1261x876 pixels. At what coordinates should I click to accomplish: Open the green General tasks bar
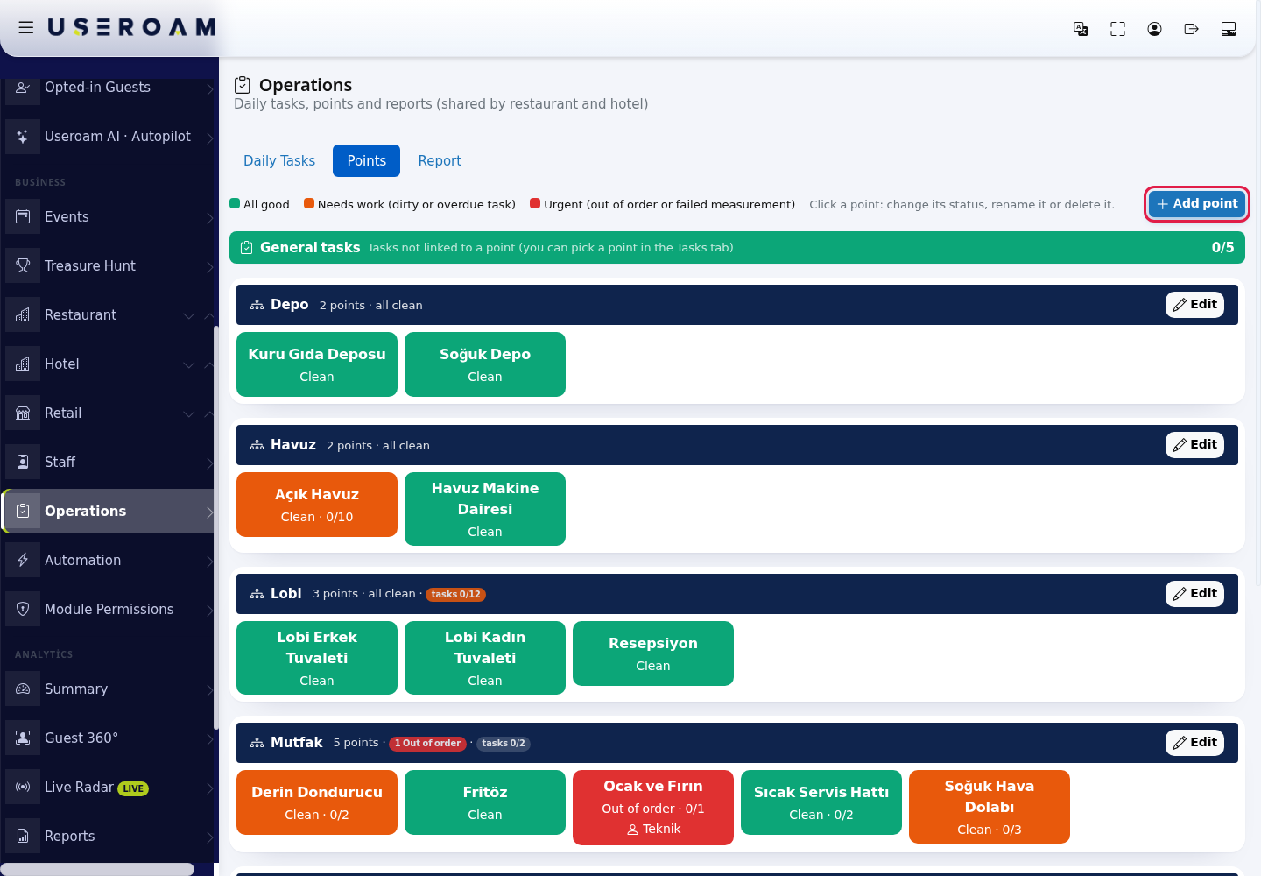(x=737, y=247)
